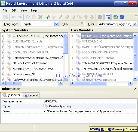
Task: Click the User Variables scroll-down arrow
Action: [135, 78]
